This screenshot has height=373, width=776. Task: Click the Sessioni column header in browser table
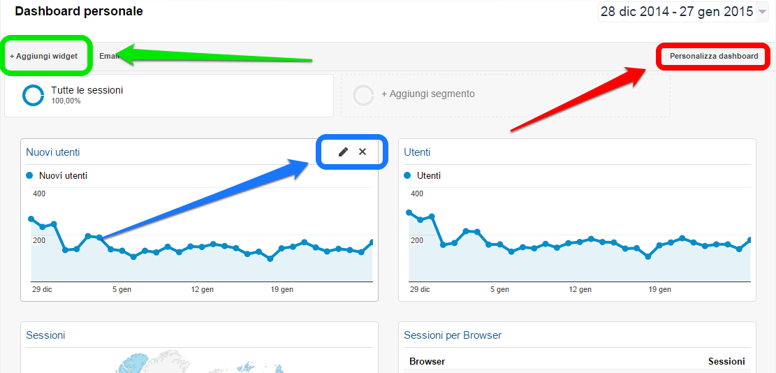tap(726, 361)
